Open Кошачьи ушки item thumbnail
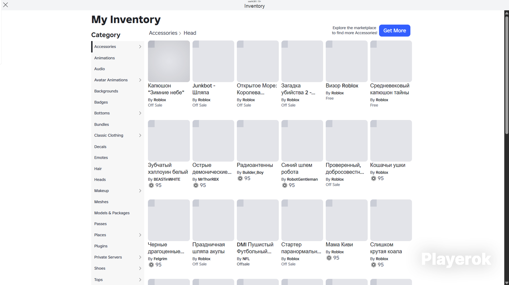Viewport: 509px width, 285px height. (391, 141)
